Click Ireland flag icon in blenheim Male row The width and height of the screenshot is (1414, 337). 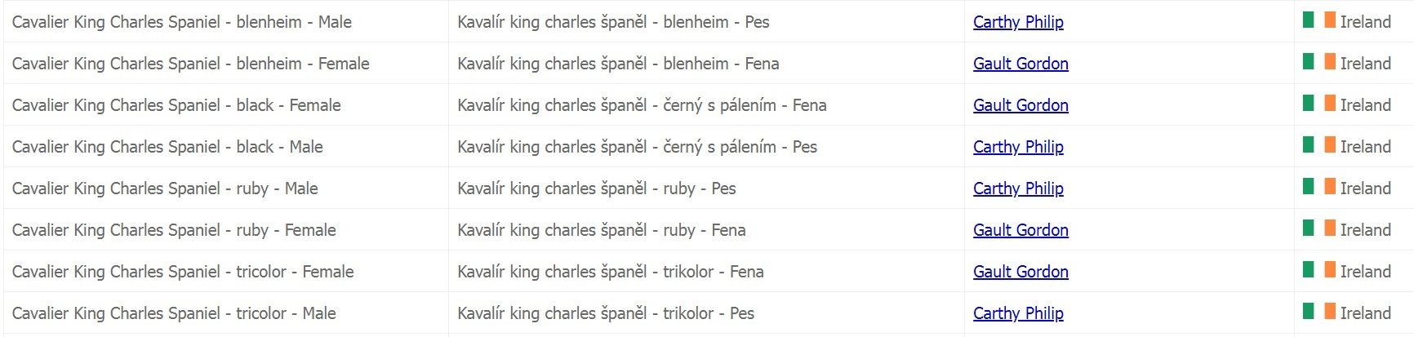(1318, 20)
